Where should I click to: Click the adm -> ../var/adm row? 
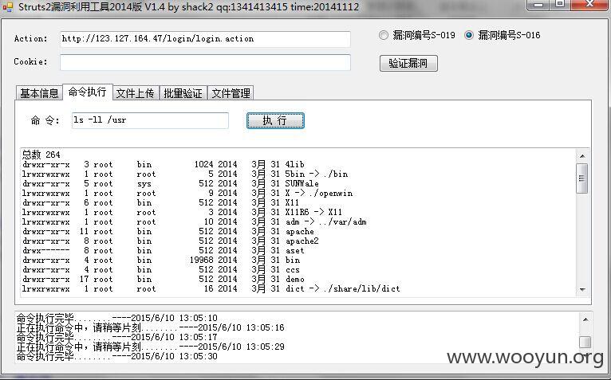(194, 222)
